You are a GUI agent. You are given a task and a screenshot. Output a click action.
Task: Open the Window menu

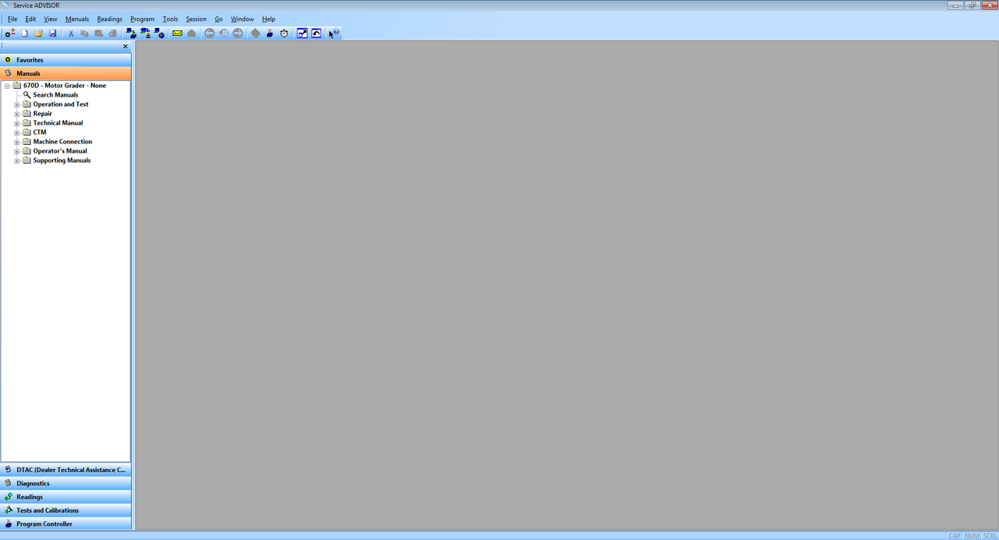pyautogui.click(x=242, y=19)
